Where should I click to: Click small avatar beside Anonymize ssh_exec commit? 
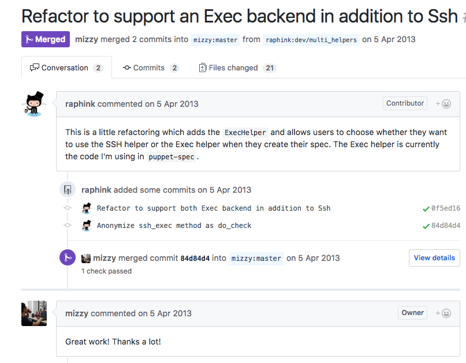(87, 226)
